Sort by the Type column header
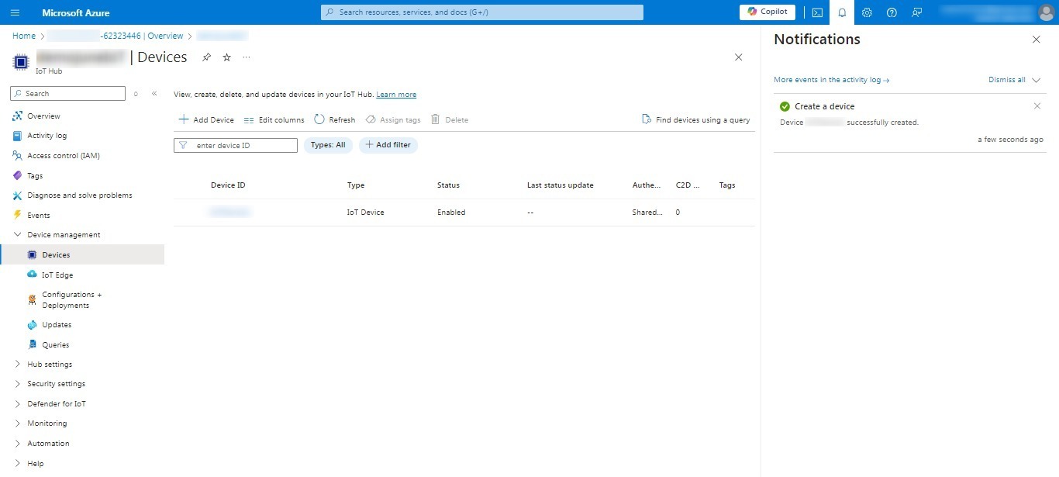 click(x=356, y=185)
